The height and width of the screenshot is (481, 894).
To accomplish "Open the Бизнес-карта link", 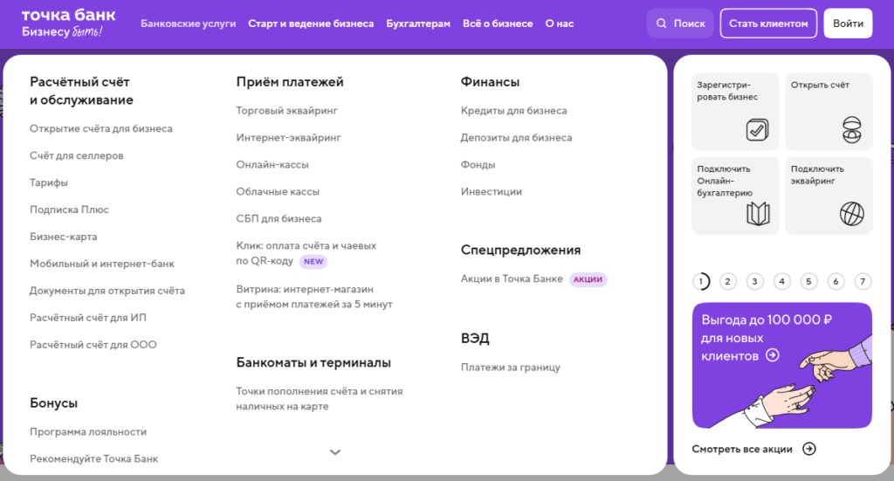I will [x=63, y=237].
